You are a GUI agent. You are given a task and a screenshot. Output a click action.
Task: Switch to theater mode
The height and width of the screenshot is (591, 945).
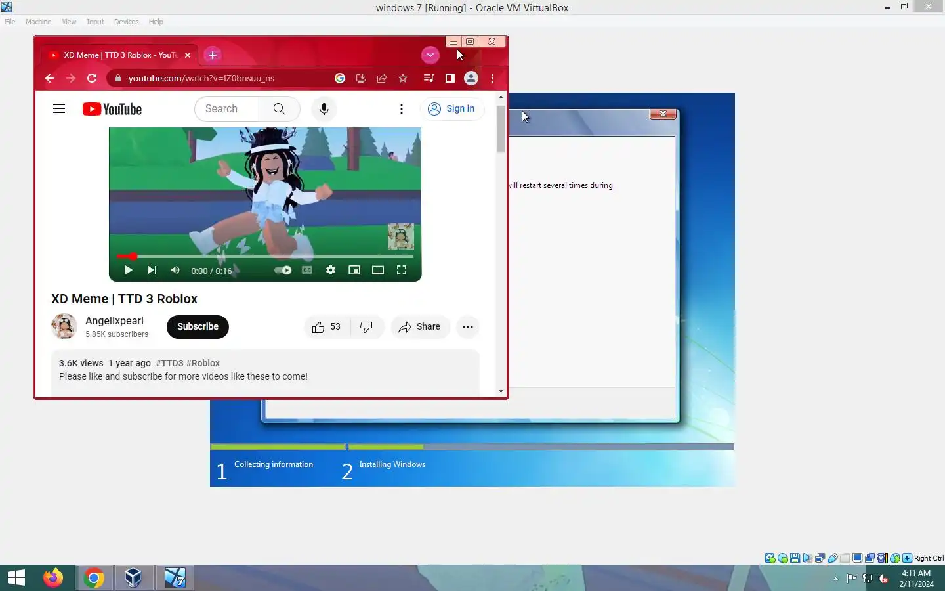click(x=378, y=270)
